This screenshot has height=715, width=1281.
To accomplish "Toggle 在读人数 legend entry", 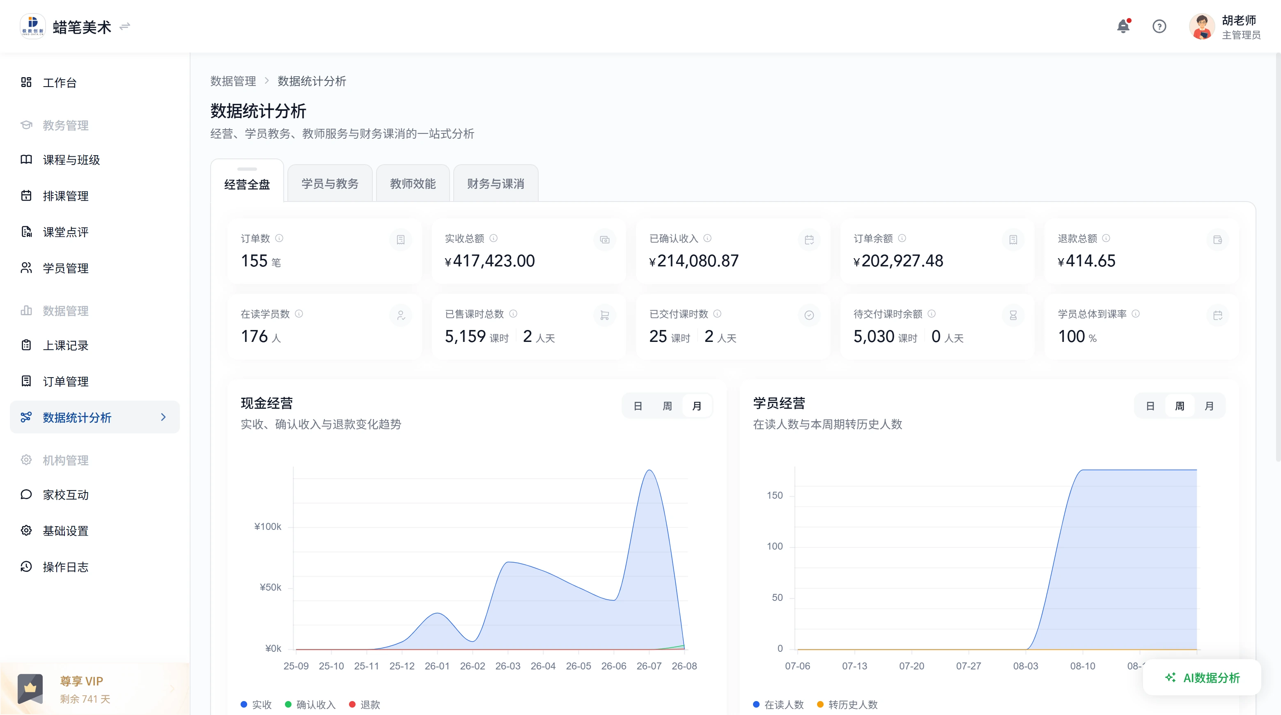I will click(778, 705).
